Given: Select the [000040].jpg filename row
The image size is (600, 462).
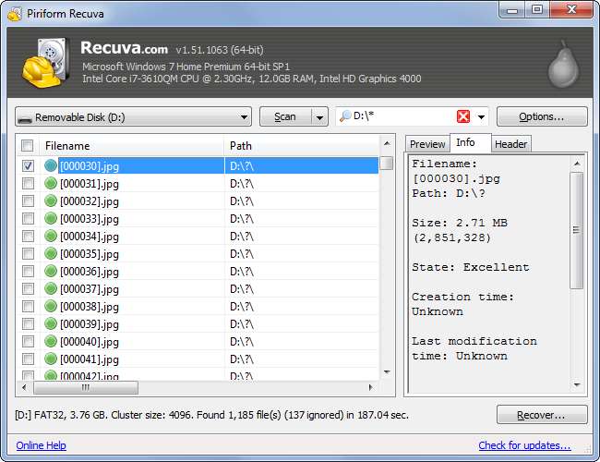Looking at the screenshot, I should [199, 341].
